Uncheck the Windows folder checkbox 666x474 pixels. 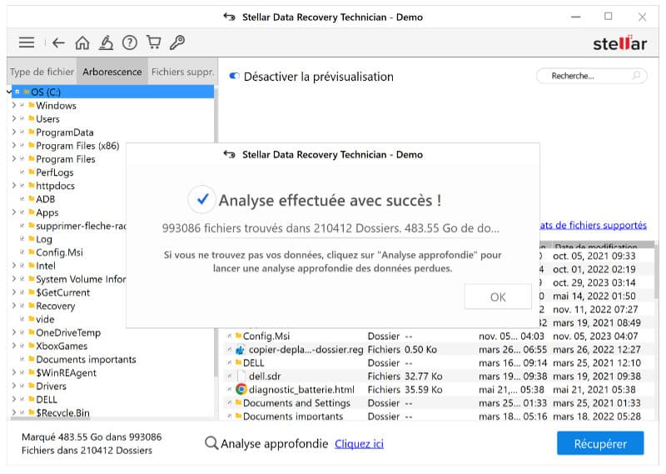[22, 106]
